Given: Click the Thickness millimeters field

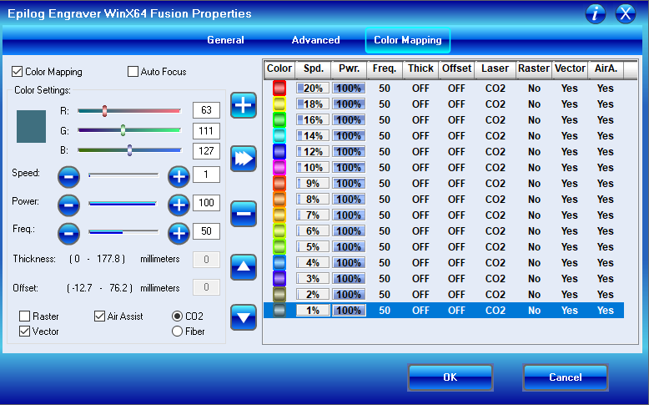Looking at the screenshot, I should tap(206, 260).
